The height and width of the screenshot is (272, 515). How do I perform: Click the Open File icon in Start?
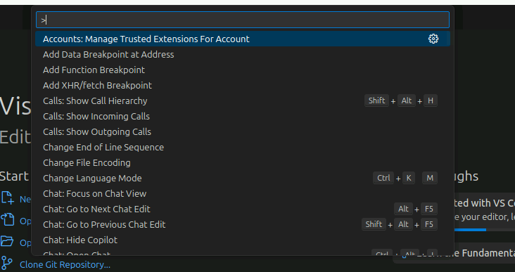(7, 220)
